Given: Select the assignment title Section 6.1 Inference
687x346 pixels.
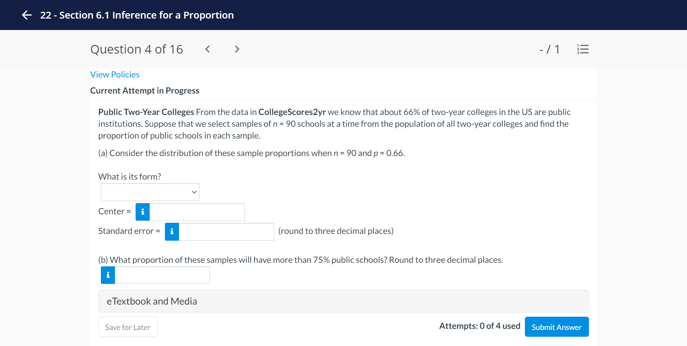Looking at the screenshot, I should click(x=137, y=15).
